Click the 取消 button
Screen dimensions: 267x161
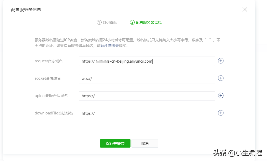pos(145,143)
